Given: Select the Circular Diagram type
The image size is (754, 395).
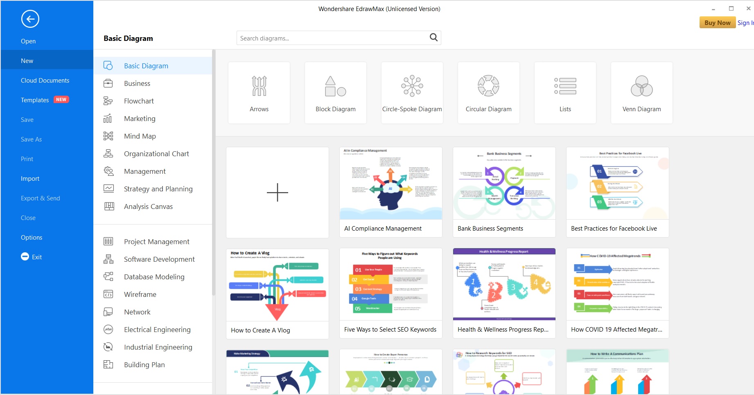Looking at the screenshot, I should [488, 92].
